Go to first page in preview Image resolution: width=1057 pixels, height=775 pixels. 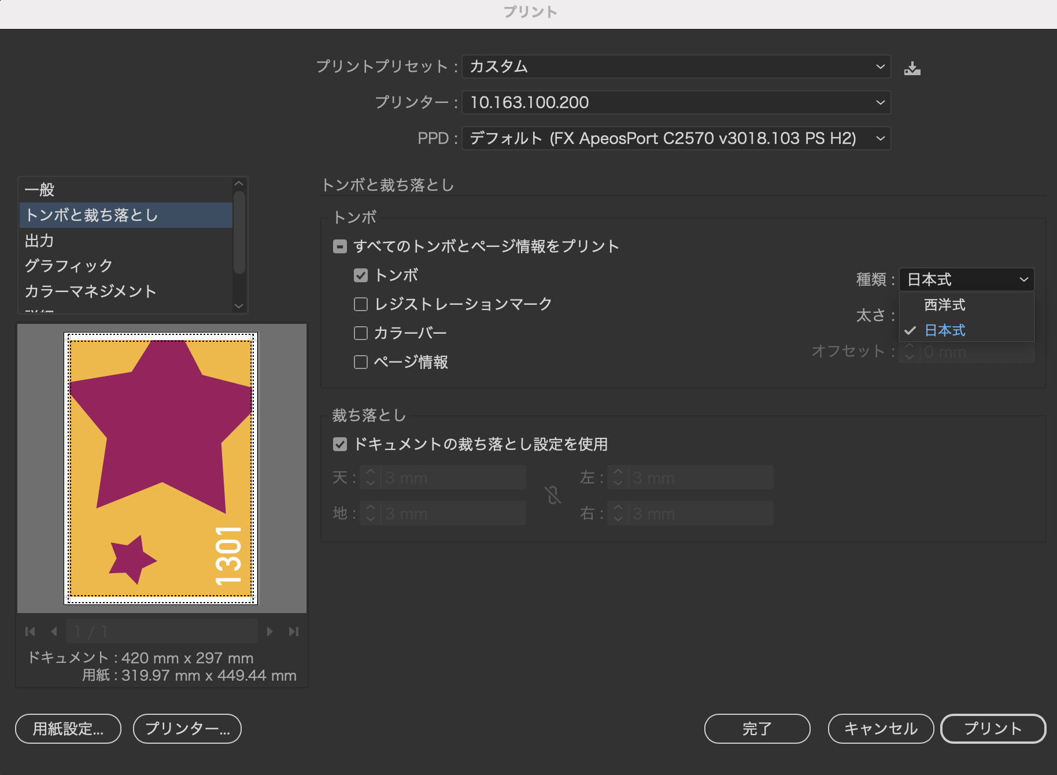tap(30, 632)
